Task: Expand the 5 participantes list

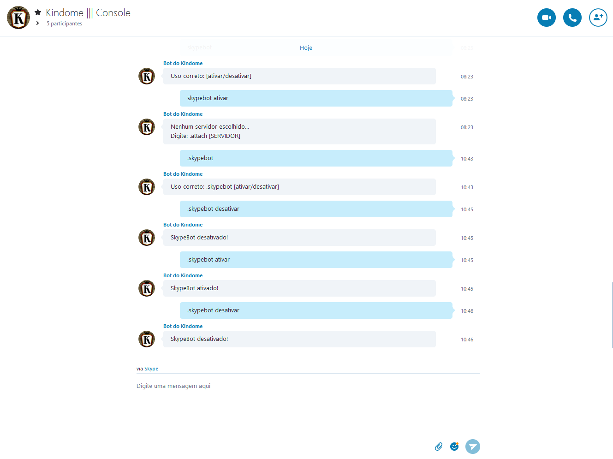Action: point(37,23)
